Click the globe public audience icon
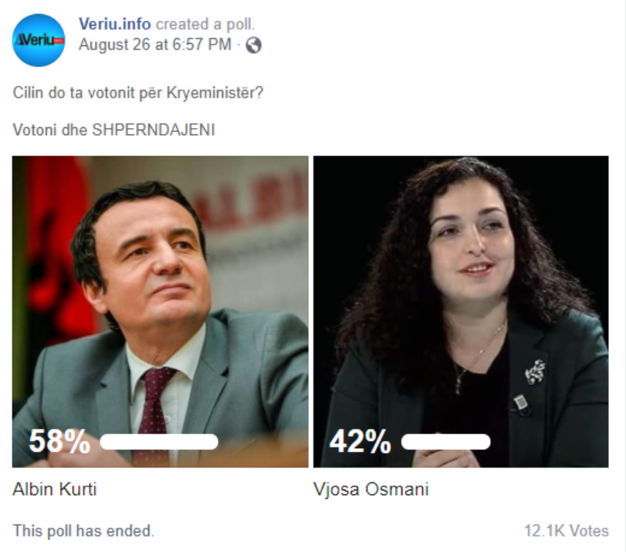 coord(253,45)
